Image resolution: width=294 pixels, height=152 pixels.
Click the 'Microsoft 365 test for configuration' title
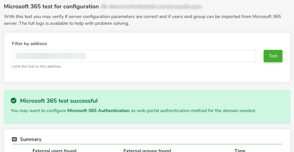point(51,6)
